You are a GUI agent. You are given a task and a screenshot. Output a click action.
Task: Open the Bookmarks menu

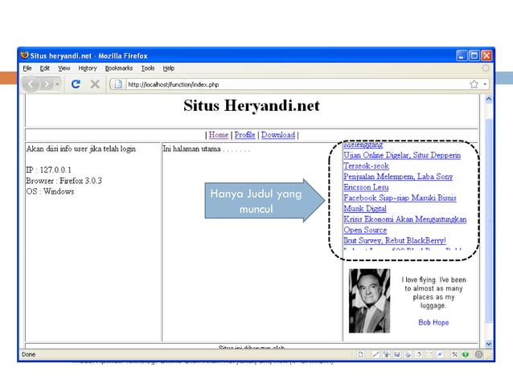[x=118, y=68]
